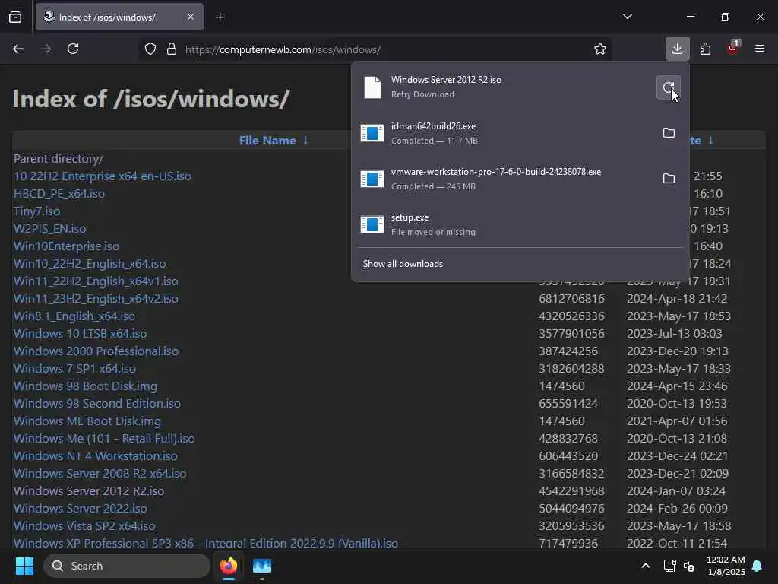Download 10 22H2 Enterprise x64 en-US.iso
Image resolution: width=778 pixels, height=584 pixels.
(x=103, y=176)
